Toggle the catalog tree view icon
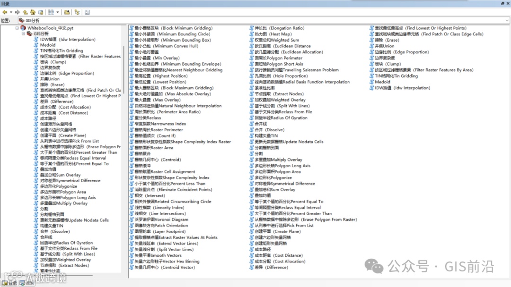 coord(77,12)
